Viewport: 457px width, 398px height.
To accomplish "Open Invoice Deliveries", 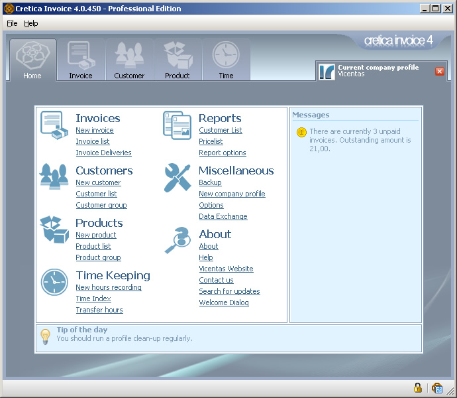I will [103, 153].
